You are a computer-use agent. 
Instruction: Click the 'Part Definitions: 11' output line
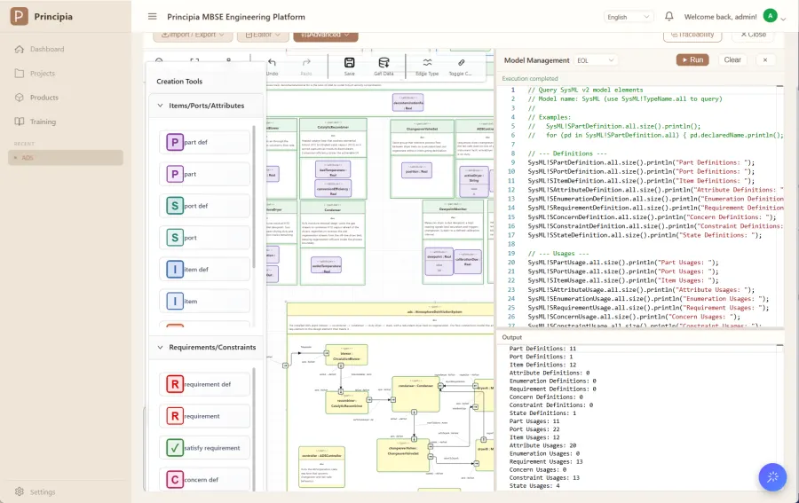click(542, 349)
